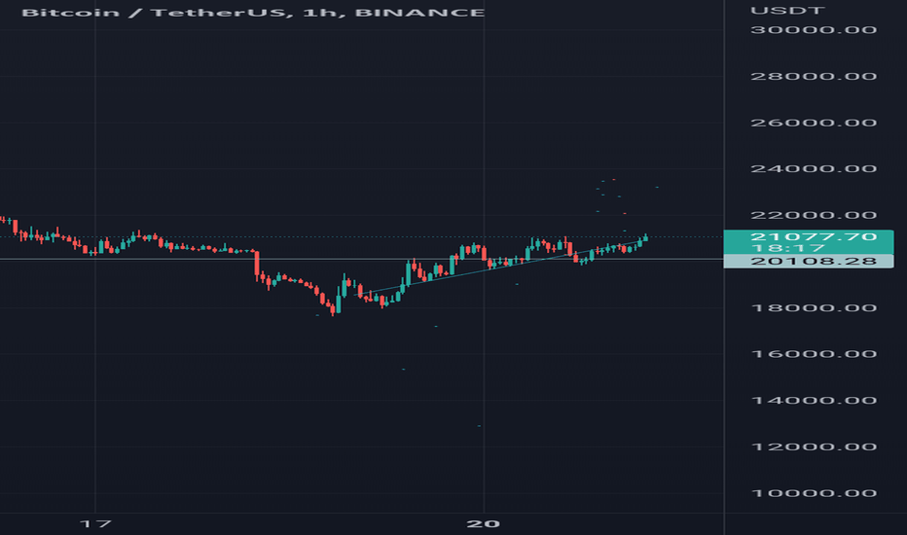Select the horizontal line price tag 20108.28
The height and width of the screenshot is (535, 907).
809,262
